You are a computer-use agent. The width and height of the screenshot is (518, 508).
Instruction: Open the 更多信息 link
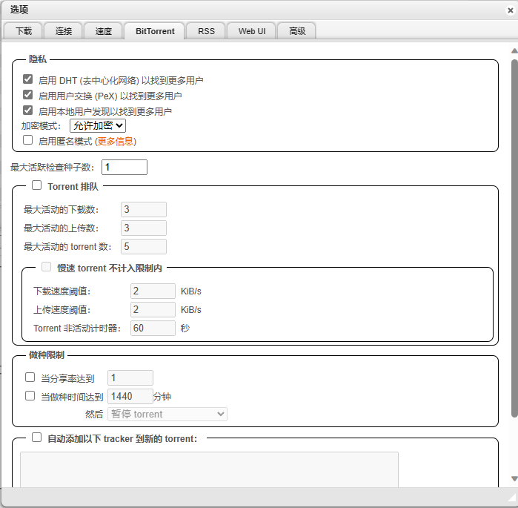pos(116,141)
